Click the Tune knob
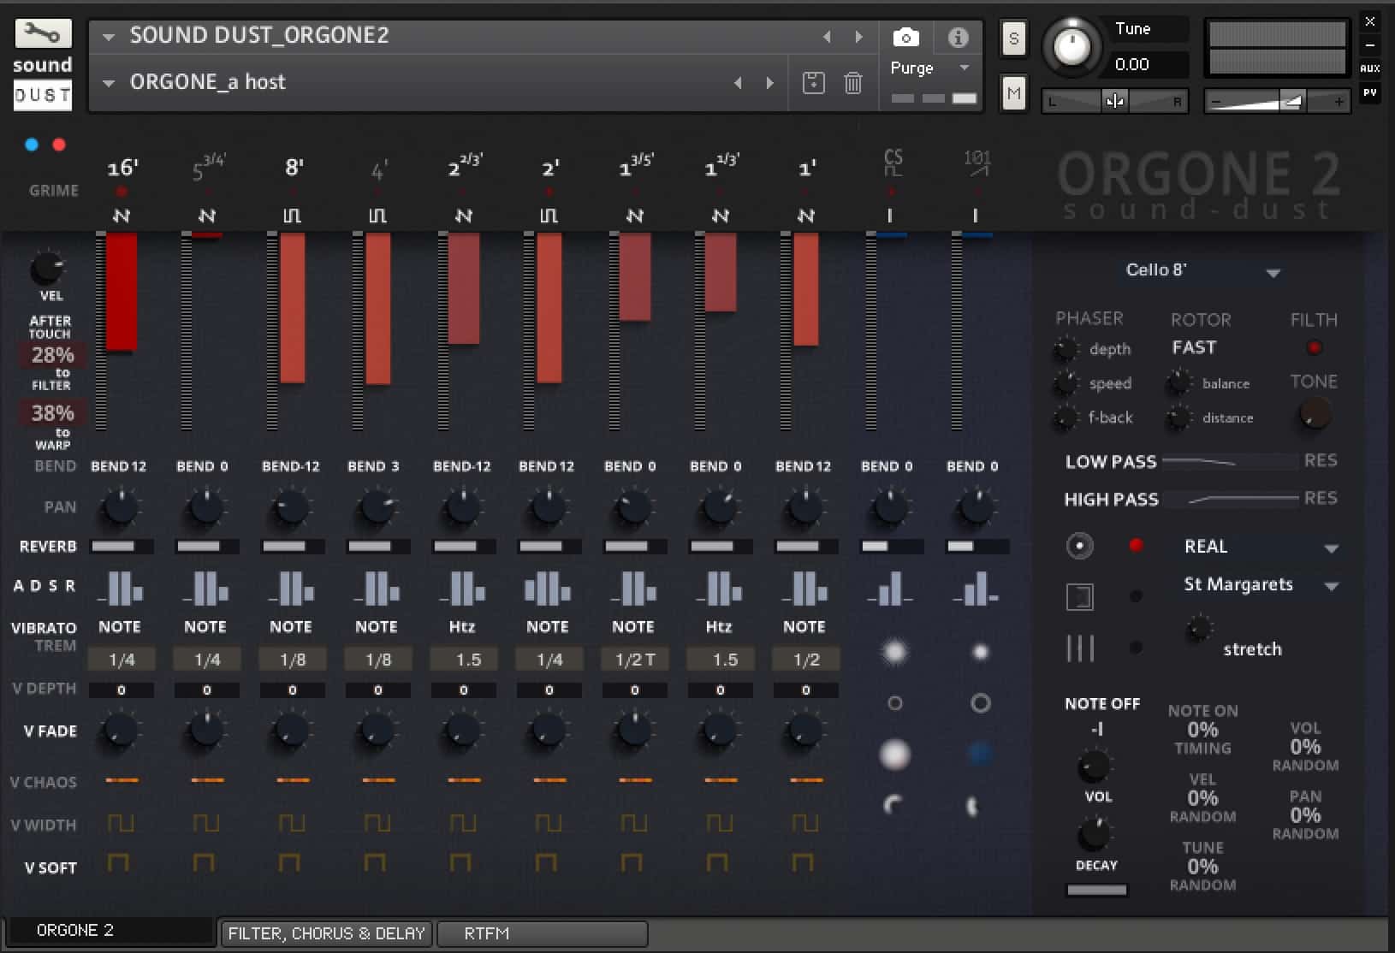The image size is (1395, 953). pyautogui.click(x=1071, y=46)
